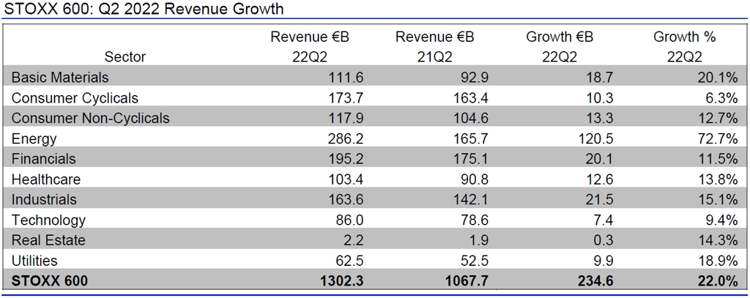Click the 'Growth €B' column header

(x=560, y=37)
